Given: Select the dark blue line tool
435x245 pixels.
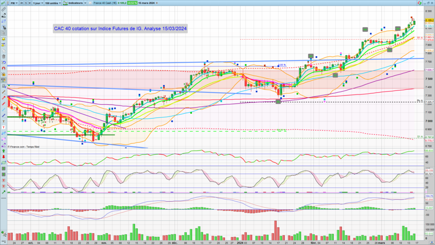Looking at the screenshot, I should [x=3, y=115].
